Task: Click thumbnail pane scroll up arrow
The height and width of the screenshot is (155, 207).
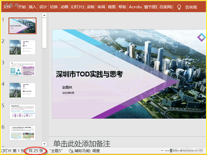Action: 44,15
